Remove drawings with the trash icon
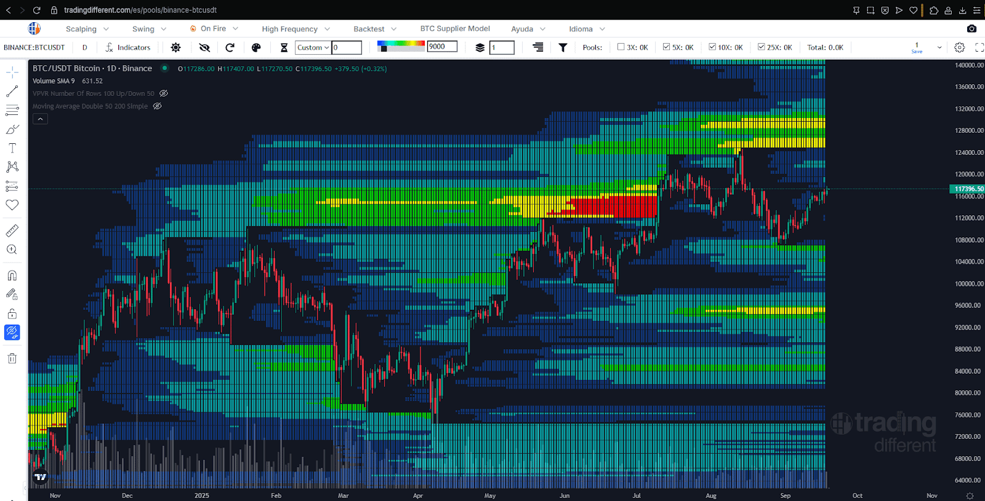Image resolution: width=985 pixels, height=501 pixels. [x=12, y=358]
